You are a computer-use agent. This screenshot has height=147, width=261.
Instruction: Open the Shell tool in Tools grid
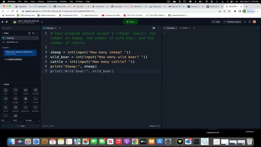25,100
